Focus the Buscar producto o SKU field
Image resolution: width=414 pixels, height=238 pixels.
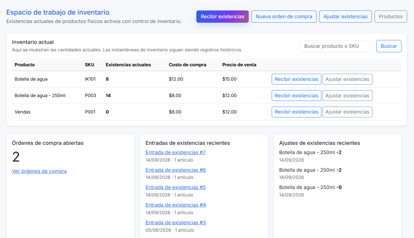(x=337, y=46)
